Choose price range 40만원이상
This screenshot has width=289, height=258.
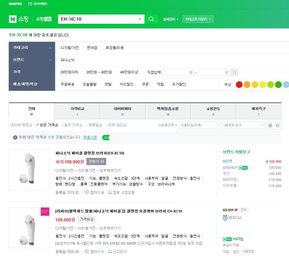(x=129, y=72)
